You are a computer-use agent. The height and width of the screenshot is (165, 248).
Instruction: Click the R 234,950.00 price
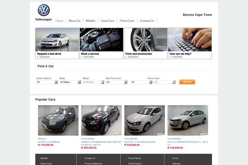pos(132,145)
